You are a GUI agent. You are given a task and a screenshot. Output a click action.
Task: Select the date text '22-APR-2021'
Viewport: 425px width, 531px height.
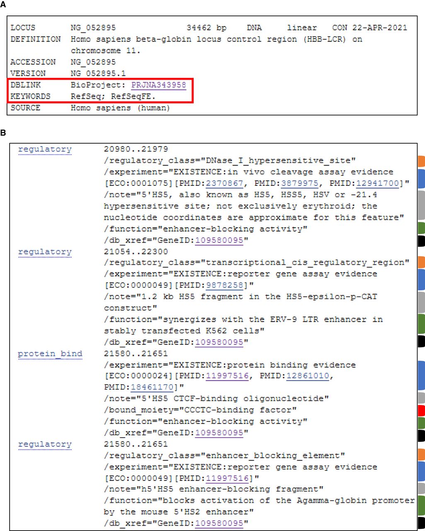click(380, 28)
